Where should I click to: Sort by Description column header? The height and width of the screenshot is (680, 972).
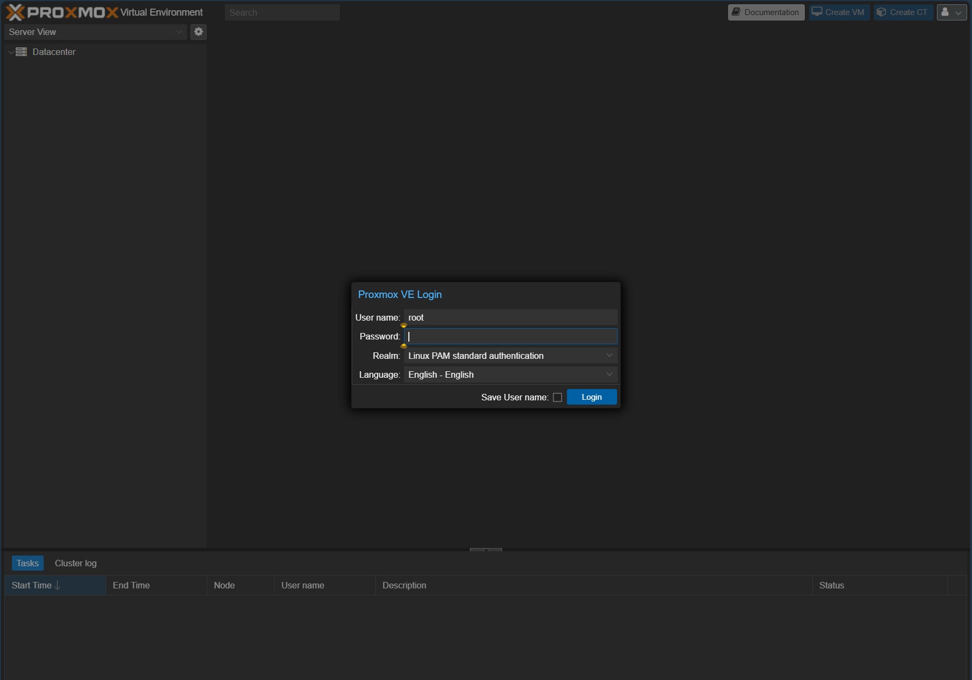[x=594, y=585]
